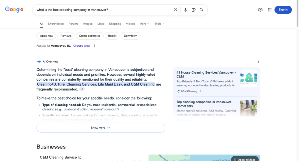Apply the Reddit filter chip

pos(112,36)
